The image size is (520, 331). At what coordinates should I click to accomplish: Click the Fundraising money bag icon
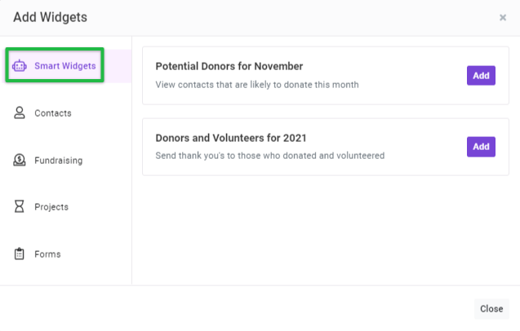pyautogui.click(x=20, y=160)
